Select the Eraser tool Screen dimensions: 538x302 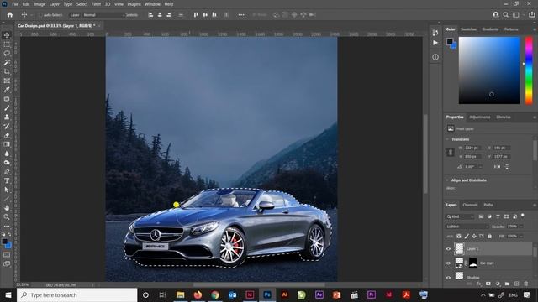(7, 135)
